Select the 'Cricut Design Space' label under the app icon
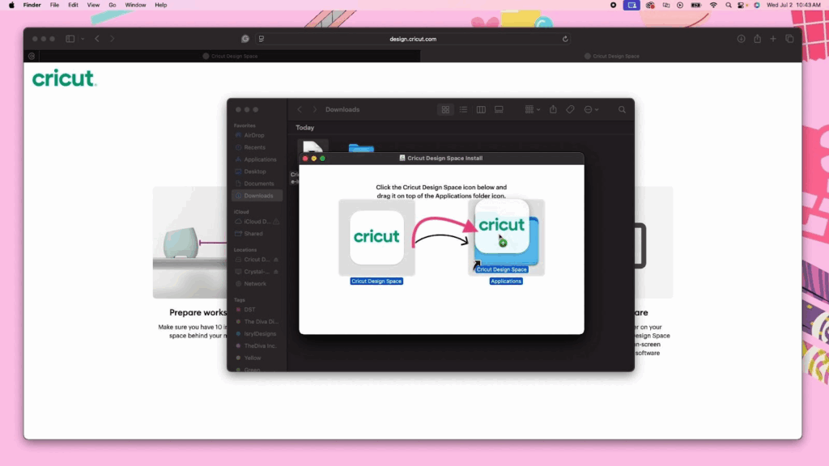This screenshot has width=829, height=466. [376, 281]
